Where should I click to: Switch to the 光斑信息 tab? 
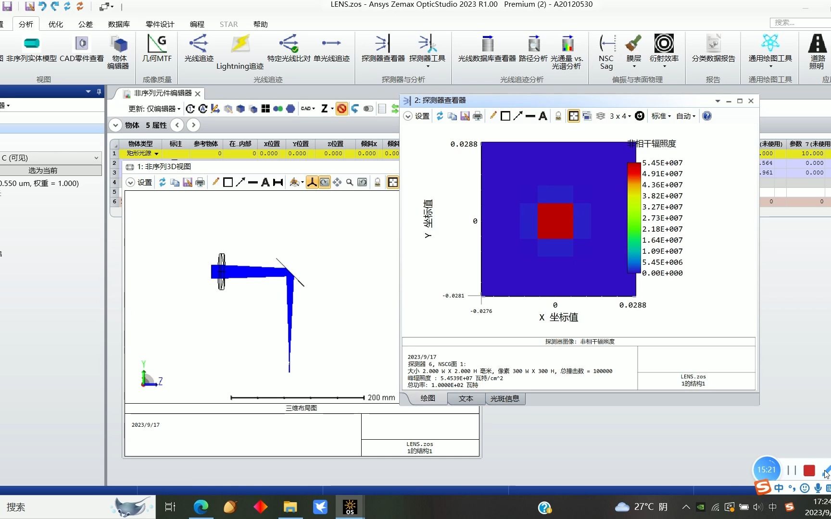pos(505,398)
